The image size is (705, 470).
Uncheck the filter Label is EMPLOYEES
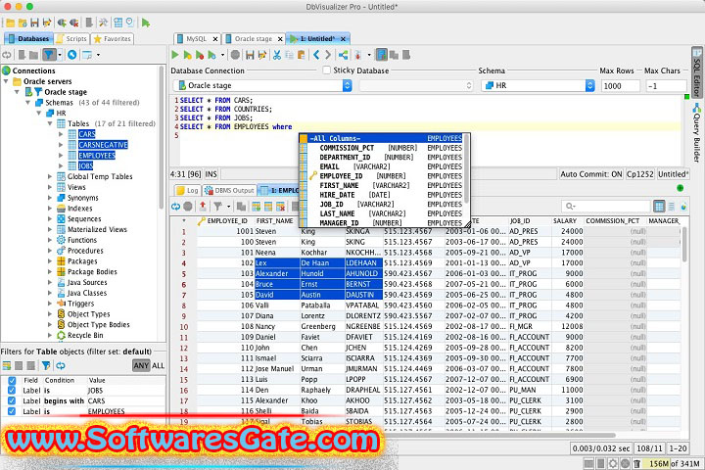pyautogui.click(x=12, y=411)
